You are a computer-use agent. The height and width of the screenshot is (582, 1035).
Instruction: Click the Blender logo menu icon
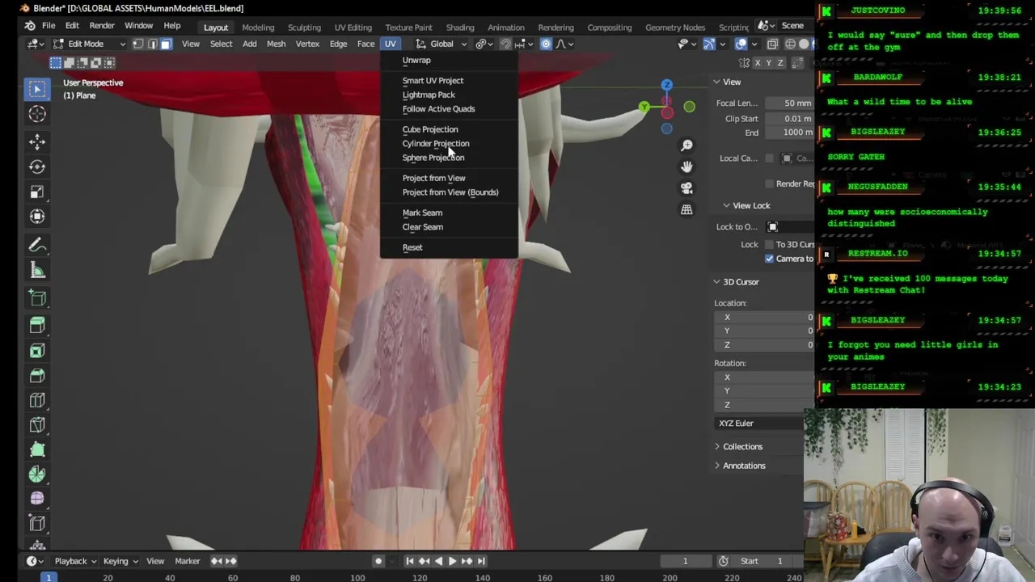click(29, 26)
